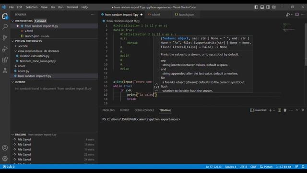Open the Extensions view
This screenshot has width=307, height=173.
point(5,60)
